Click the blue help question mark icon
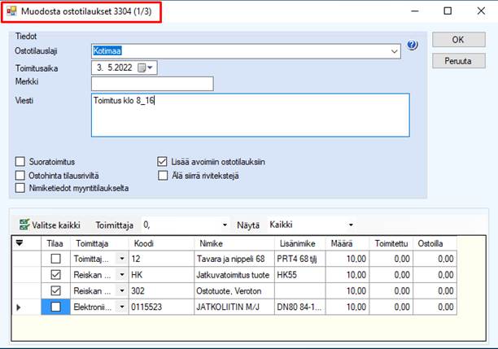 coord(412,46)
